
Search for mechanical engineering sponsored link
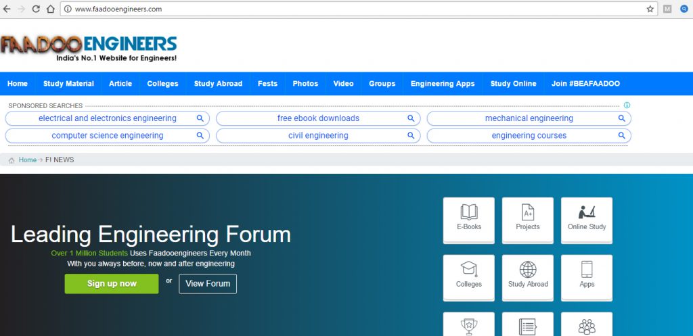click(529, 118)
